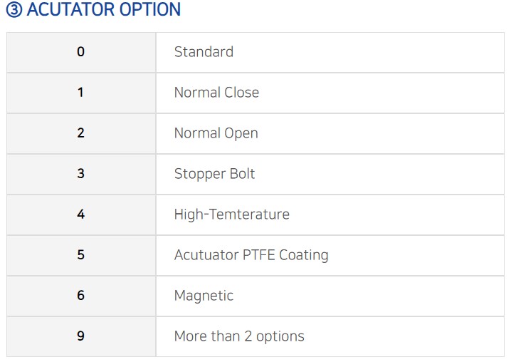Viewport: 511px width, 362px height.
Task: Click the word Coating in row 5
Action: (304, 255)
